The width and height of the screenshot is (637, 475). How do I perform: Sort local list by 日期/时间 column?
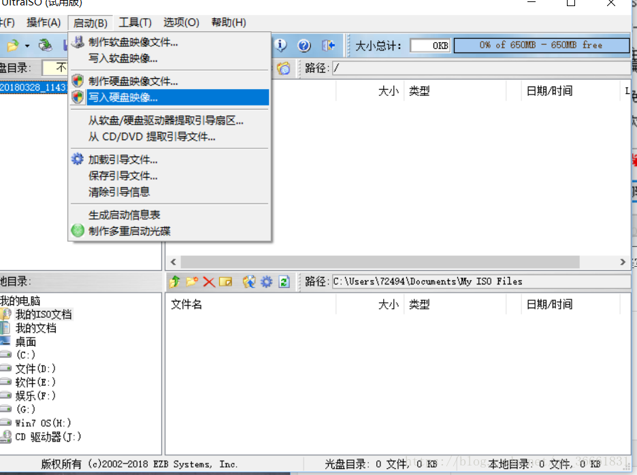click(571, 304)
